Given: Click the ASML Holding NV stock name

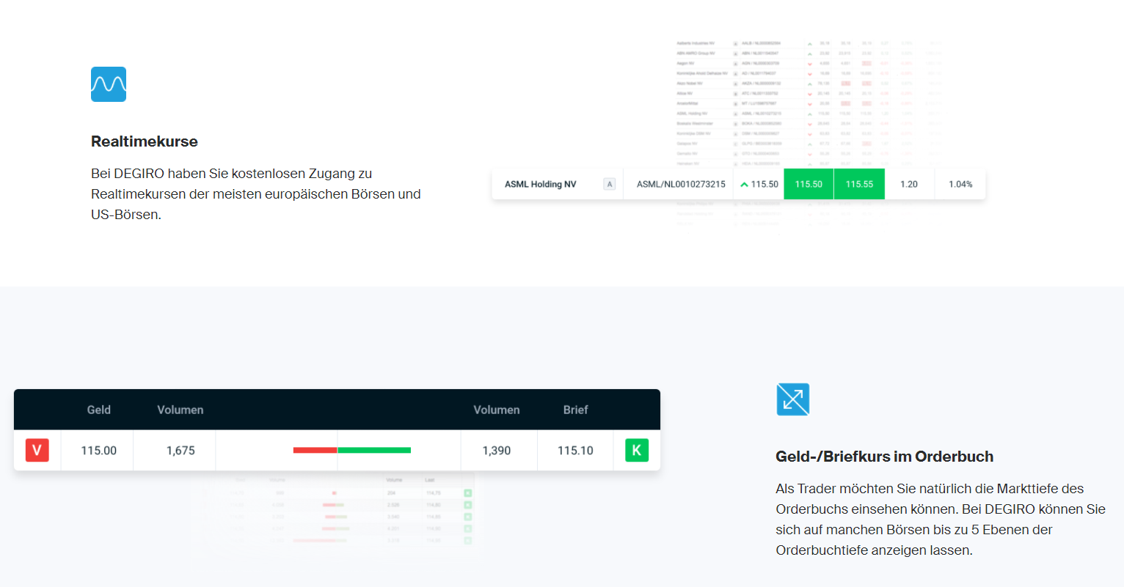Looking at the screenshot, I should [540, 184].
